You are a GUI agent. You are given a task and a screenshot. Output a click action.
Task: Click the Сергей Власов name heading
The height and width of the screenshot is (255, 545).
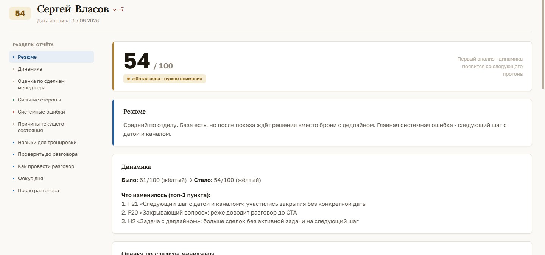(x=73, y=9)
